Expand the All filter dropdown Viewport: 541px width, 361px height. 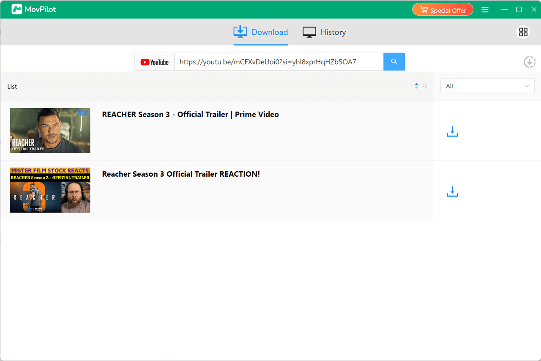[487, 86]
